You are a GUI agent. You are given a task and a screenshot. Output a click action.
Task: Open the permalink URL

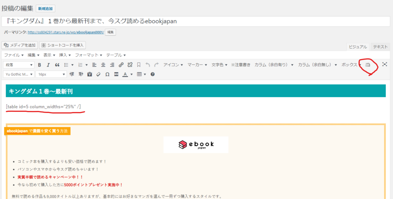[66, 32]
